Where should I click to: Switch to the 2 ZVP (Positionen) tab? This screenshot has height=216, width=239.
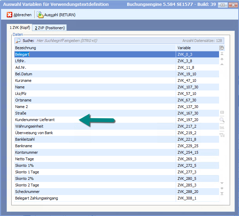[51, 28]
